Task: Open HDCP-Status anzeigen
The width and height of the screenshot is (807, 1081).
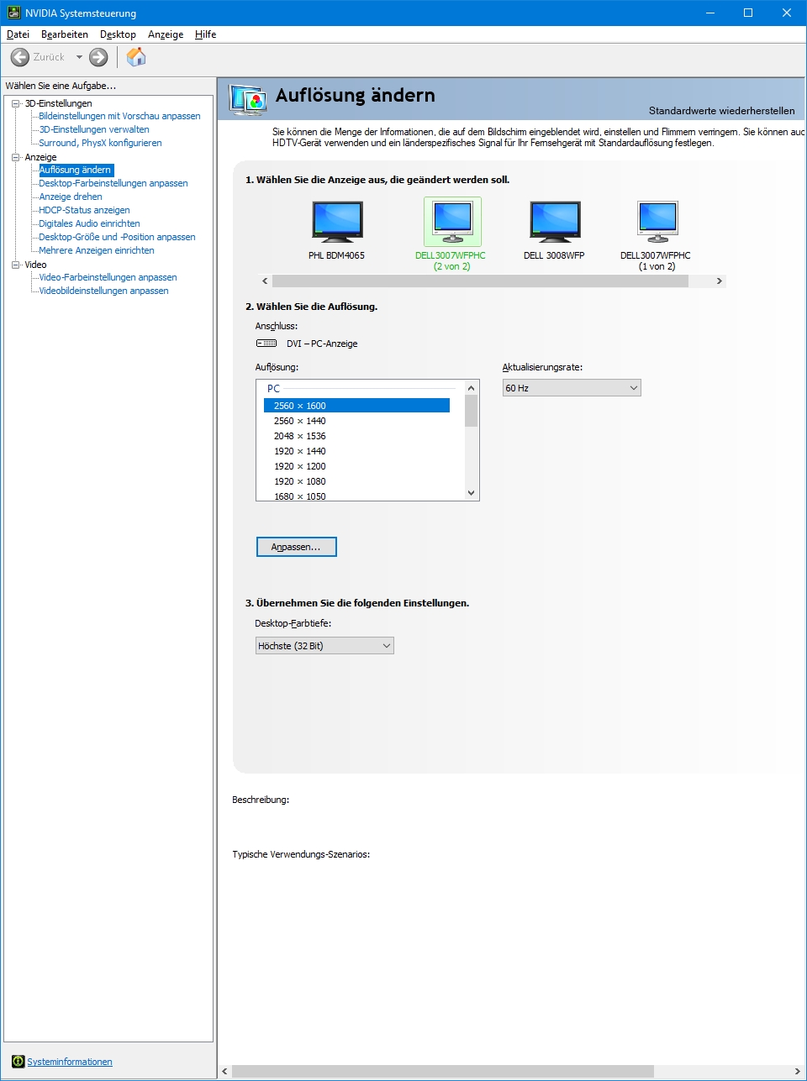Action: pos(84,210)
